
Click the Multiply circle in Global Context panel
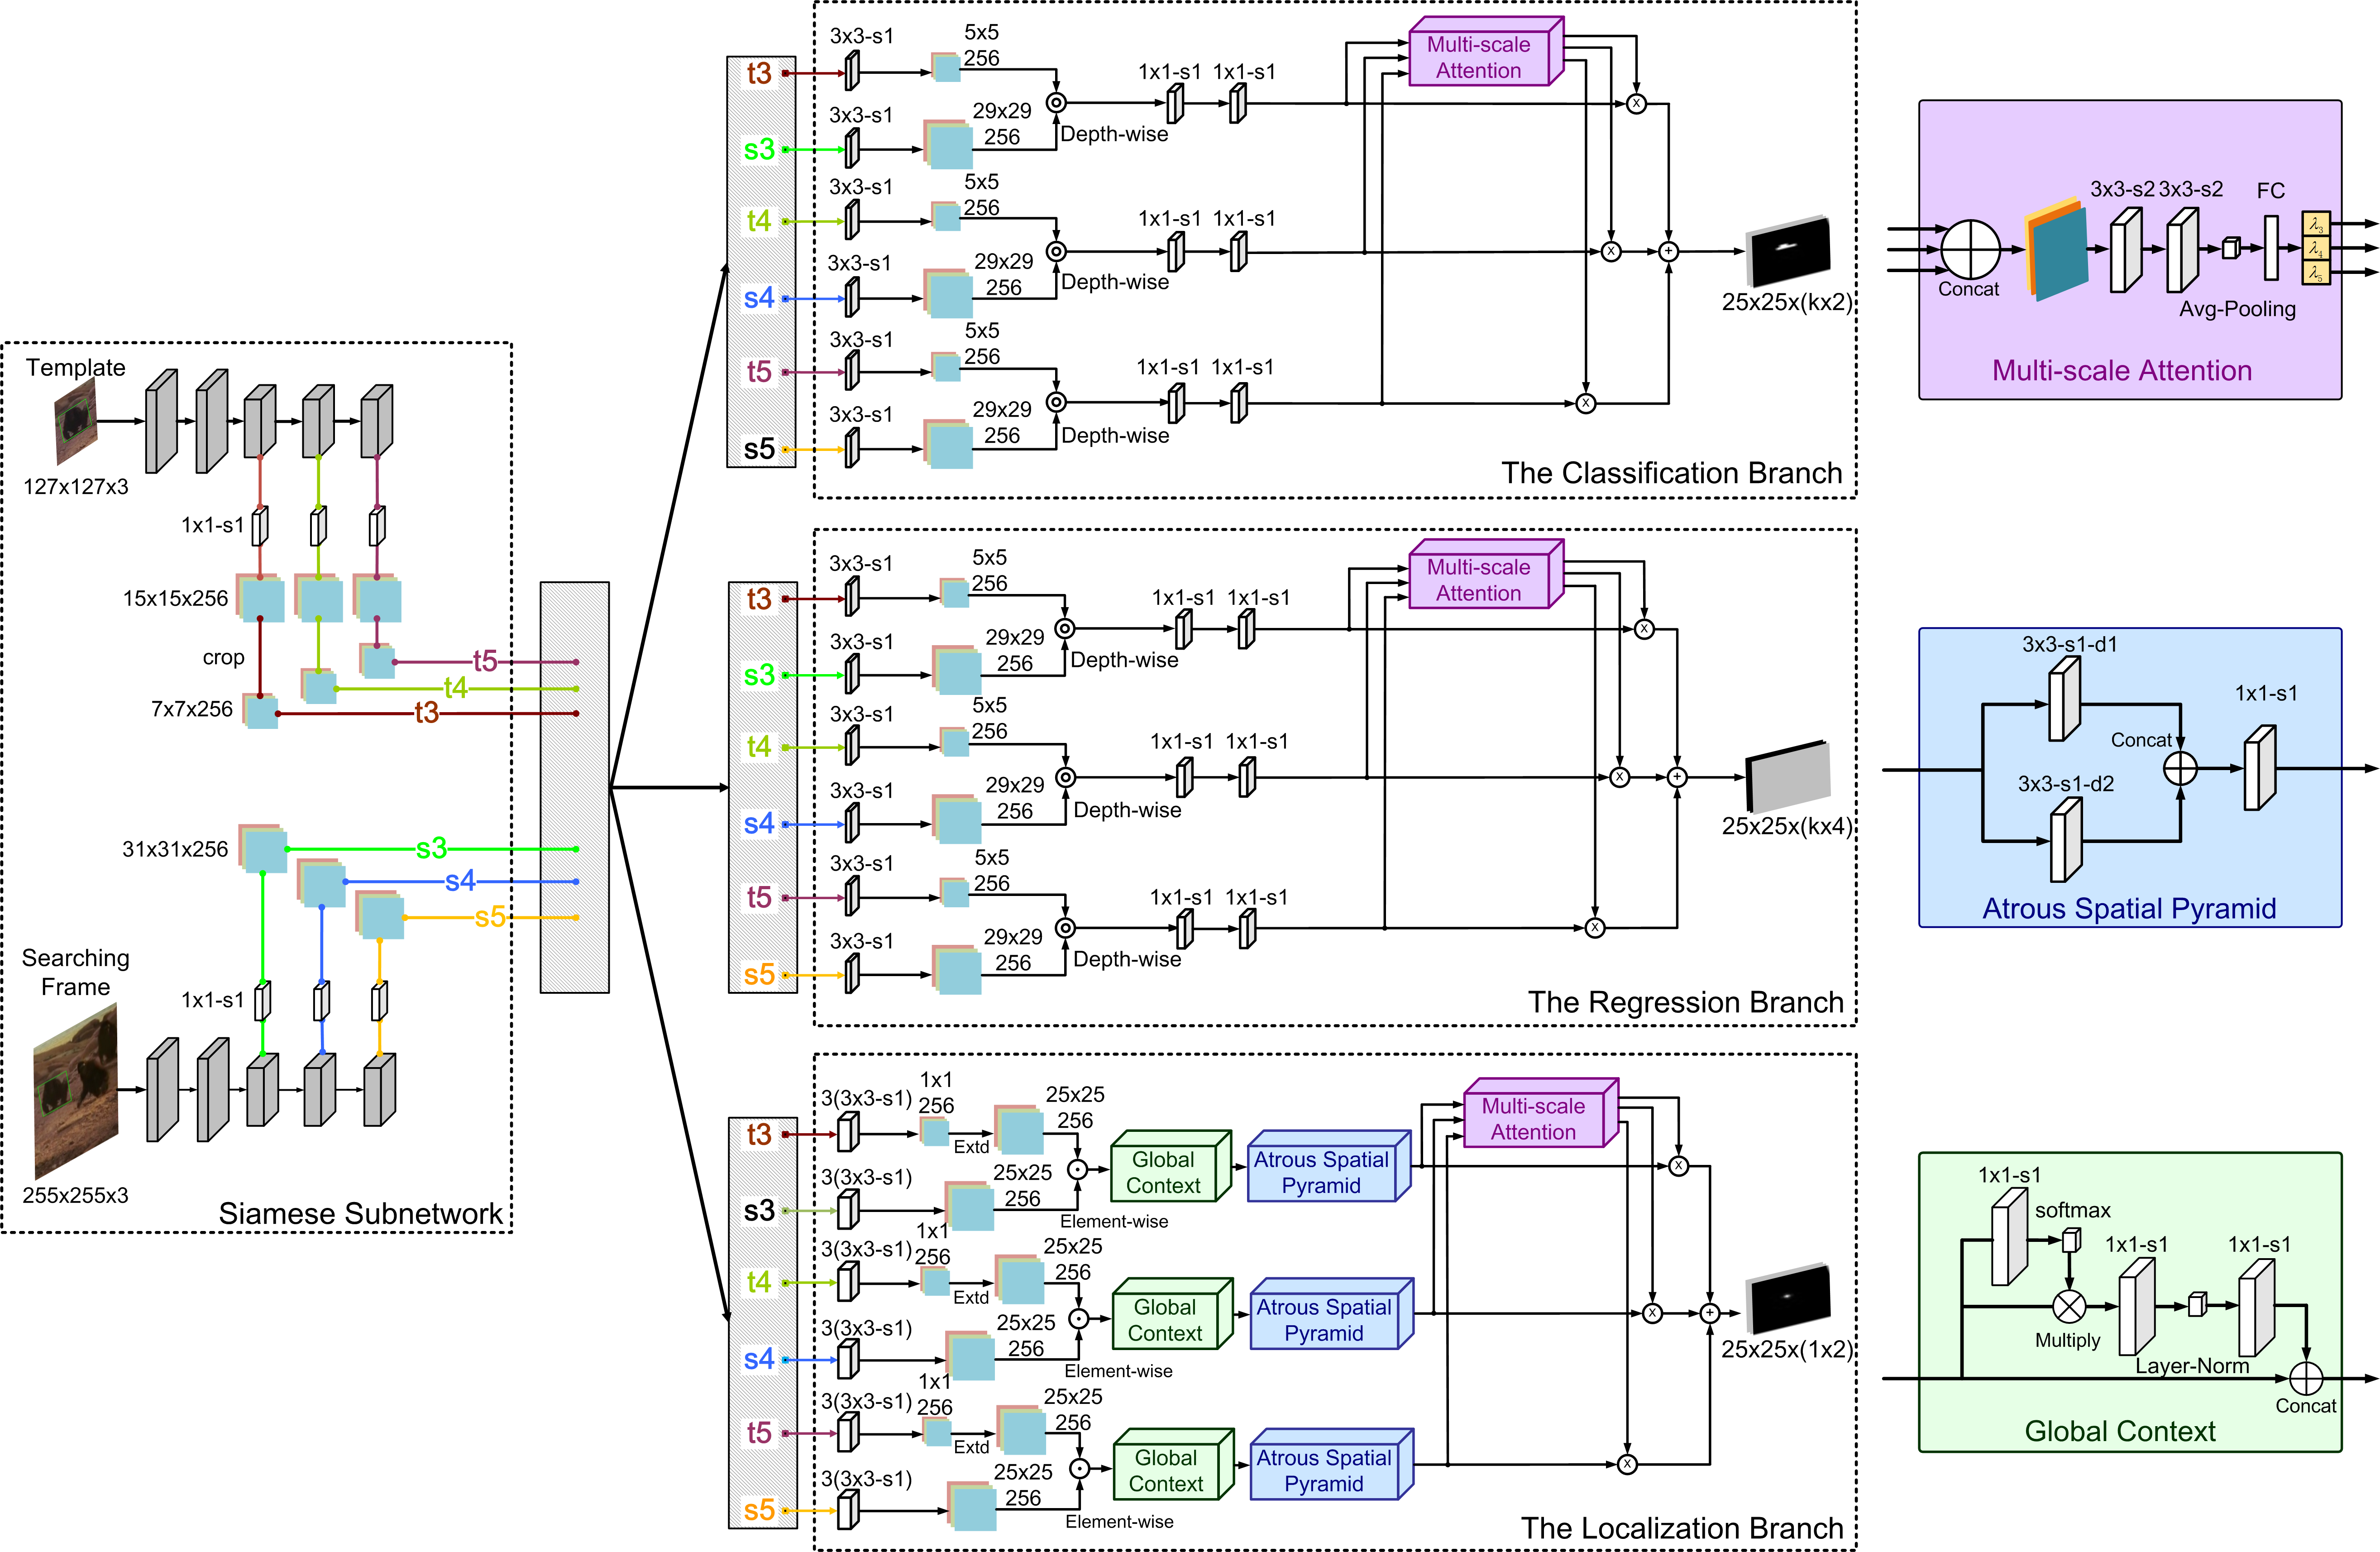2069,1306
